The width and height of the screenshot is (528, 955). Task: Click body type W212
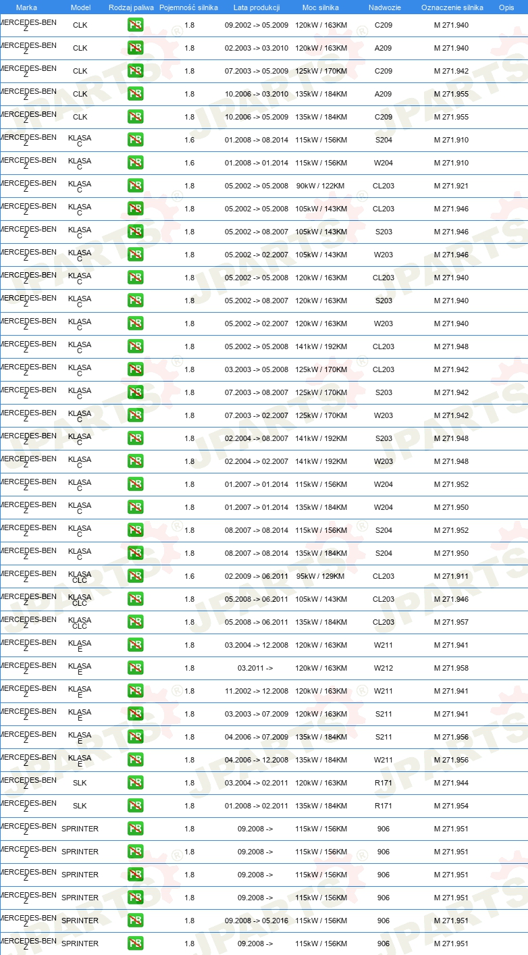384,668
